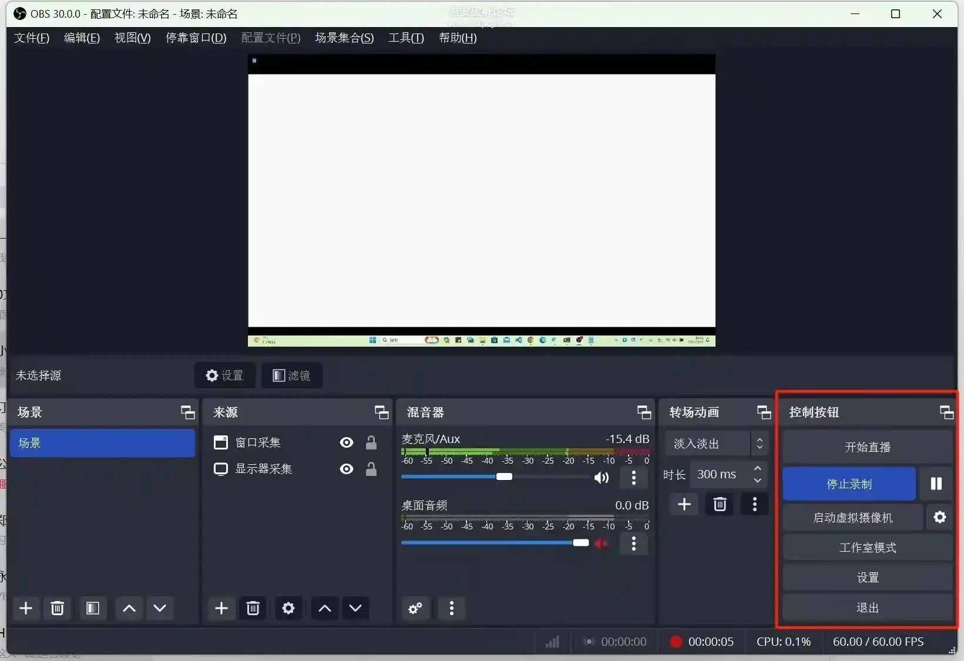The width and height of the screenshot is (964, 661).
Task: Delete the selected source
Action: tap(253, 608)
